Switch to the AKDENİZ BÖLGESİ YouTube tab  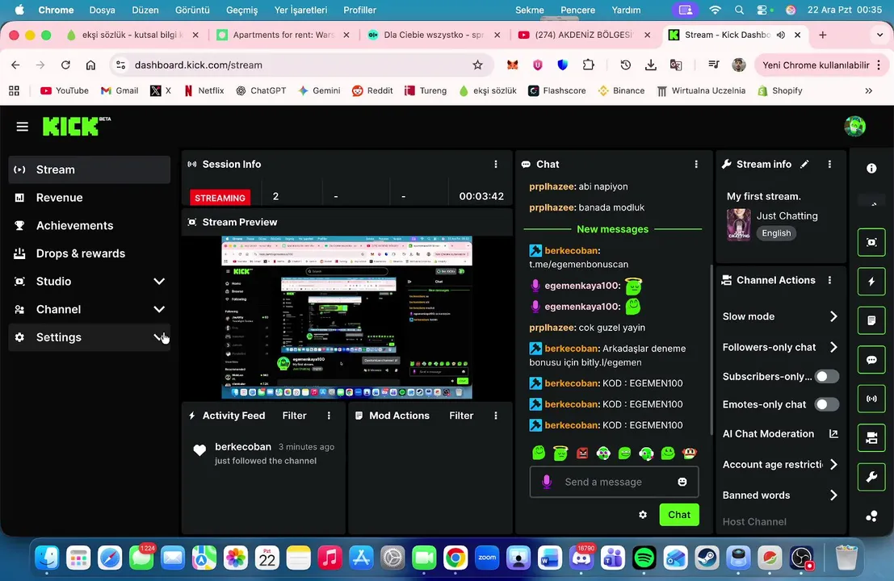583,35
